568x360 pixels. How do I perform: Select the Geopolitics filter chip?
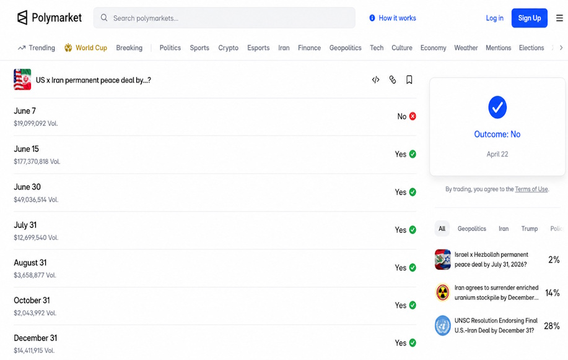click(x=471, y=229)
